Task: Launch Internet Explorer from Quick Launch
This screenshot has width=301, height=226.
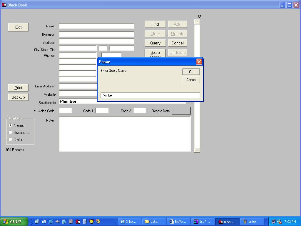Action: coord(51,222)
